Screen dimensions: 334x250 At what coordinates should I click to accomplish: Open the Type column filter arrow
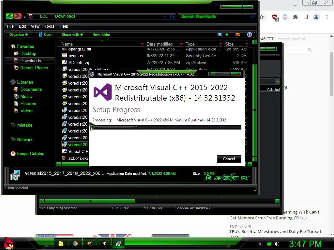(220, 44)
